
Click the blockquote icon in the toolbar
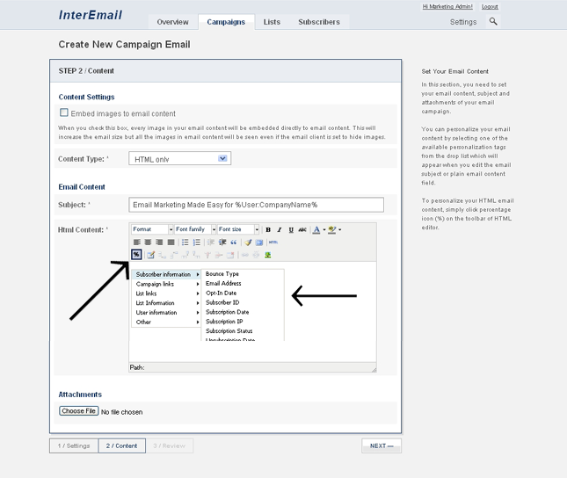[x=234, y=243]
